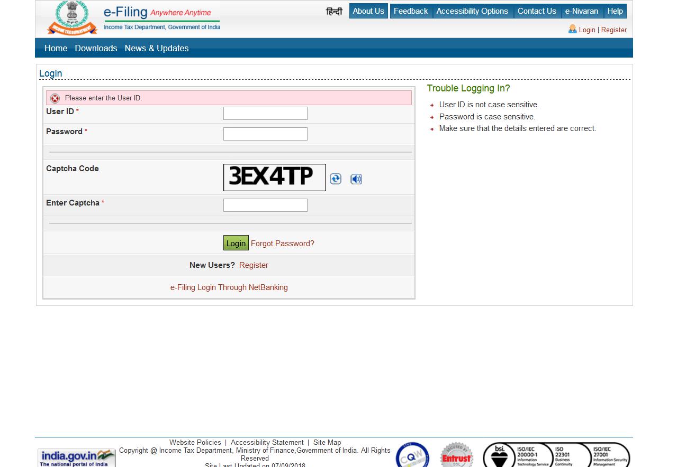Focus the User ID input field
The image size is (677, 467).
[x=265, y=113]
